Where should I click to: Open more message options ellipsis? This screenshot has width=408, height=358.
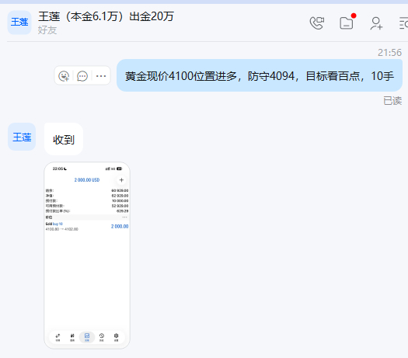pyautogui.click(x=101, y=76)
